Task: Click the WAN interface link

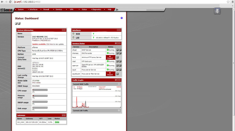Action: 78,34
